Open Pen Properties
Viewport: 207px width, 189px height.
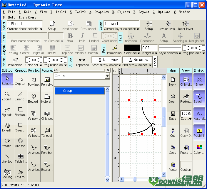[x=114, y=50]
